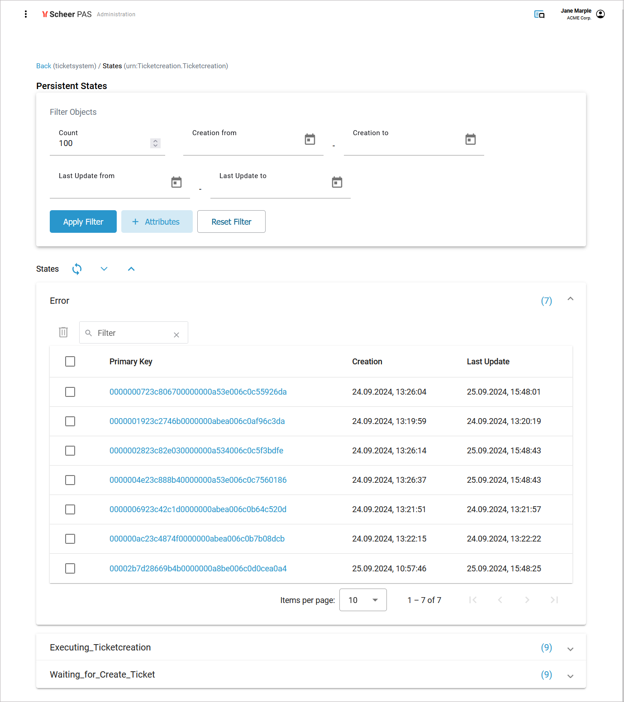Viewport: 624px width, 702px height.
Task: Refresh the States list
Action: [x=77, y=269]
